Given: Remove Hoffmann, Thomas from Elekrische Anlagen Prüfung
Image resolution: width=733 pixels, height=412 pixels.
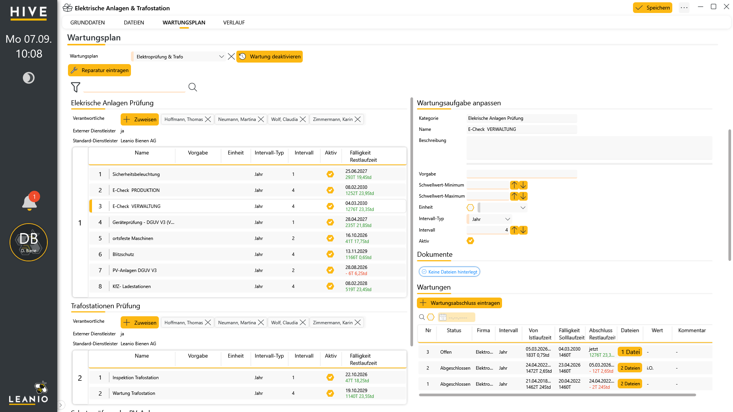Looking at the screenshot, I should click(208, 119).
